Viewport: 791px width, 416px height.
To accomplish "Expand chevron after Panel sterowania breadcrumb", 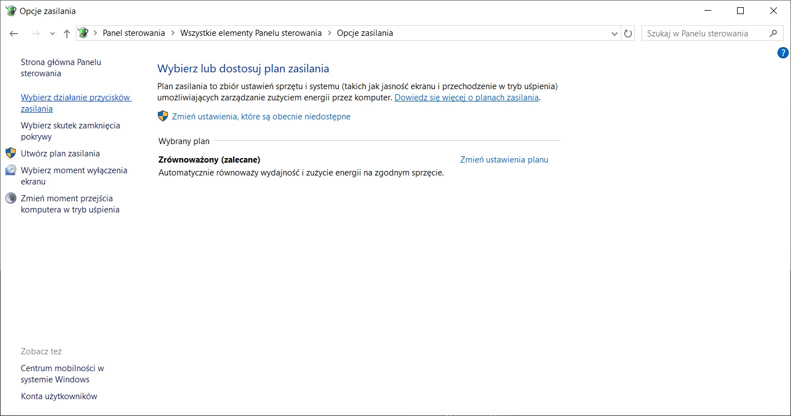I will point(173,33).
